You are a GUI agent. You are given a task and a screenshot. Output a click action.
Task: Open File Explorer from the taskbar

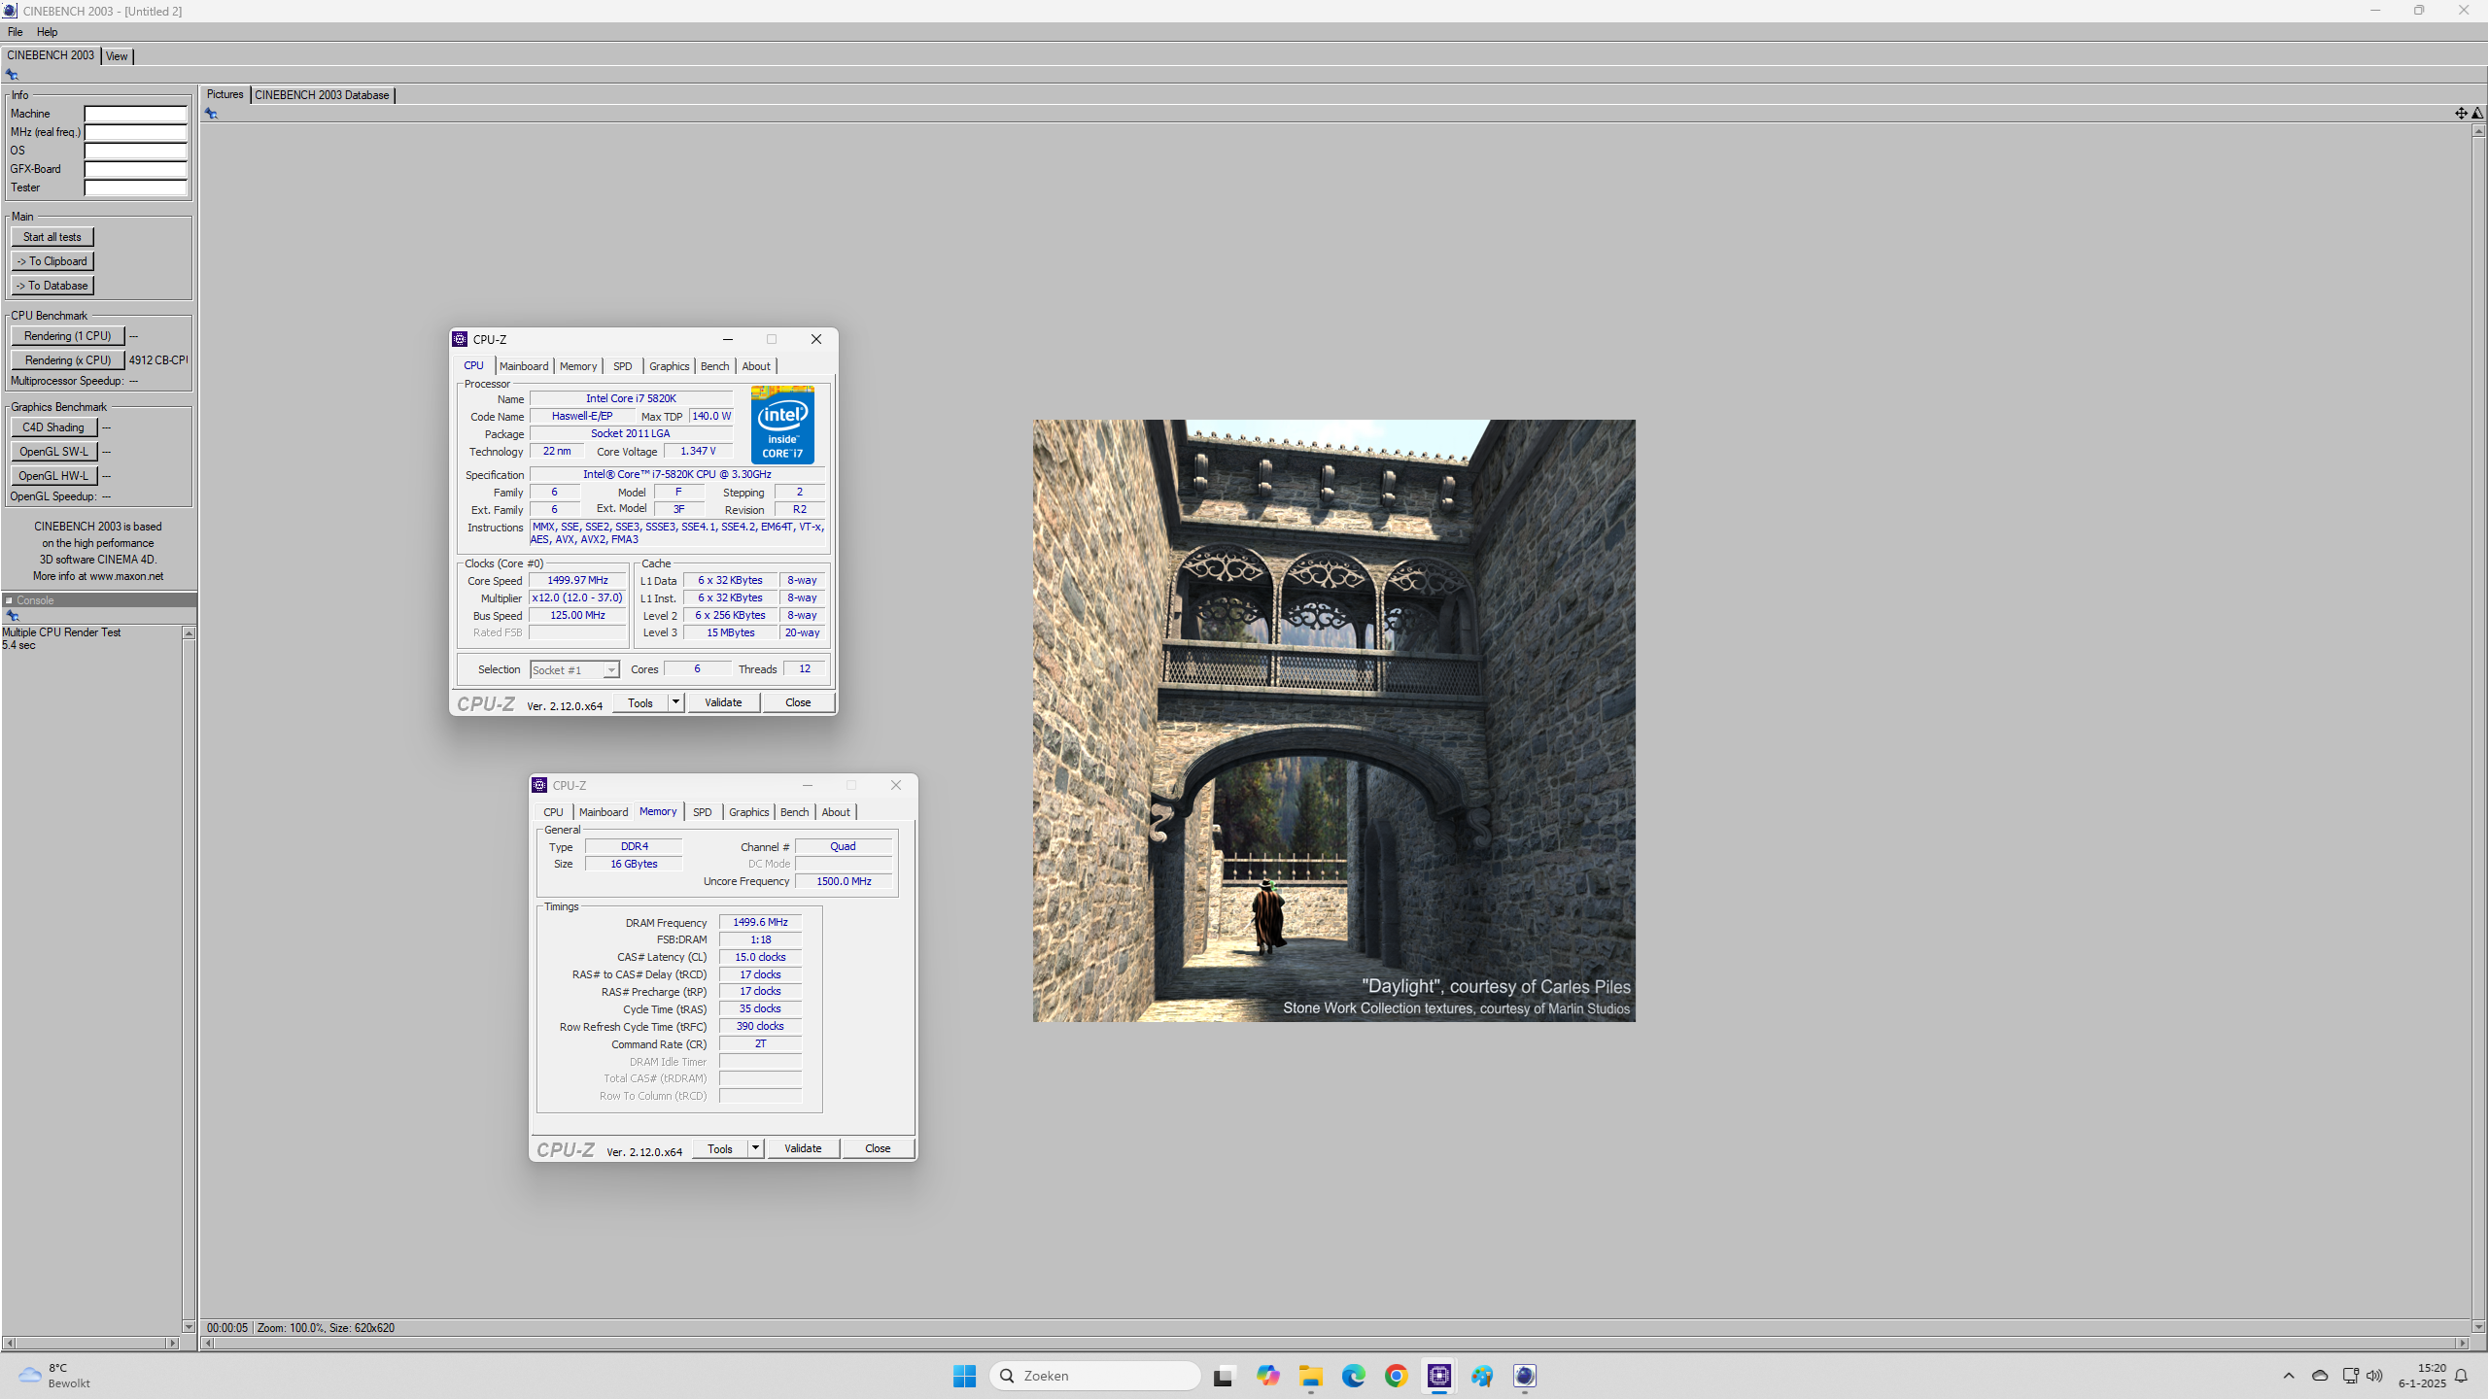[1311, 1376]
